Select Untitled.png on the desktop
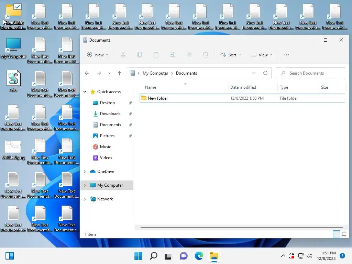352x264 pixels. pos(13,150)
